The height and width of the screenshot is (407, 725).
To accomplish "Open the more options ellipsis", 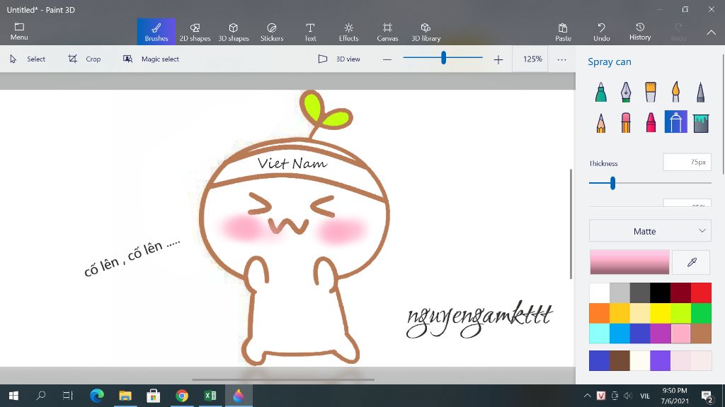I will pyautogui.click(x=561, y=59).
